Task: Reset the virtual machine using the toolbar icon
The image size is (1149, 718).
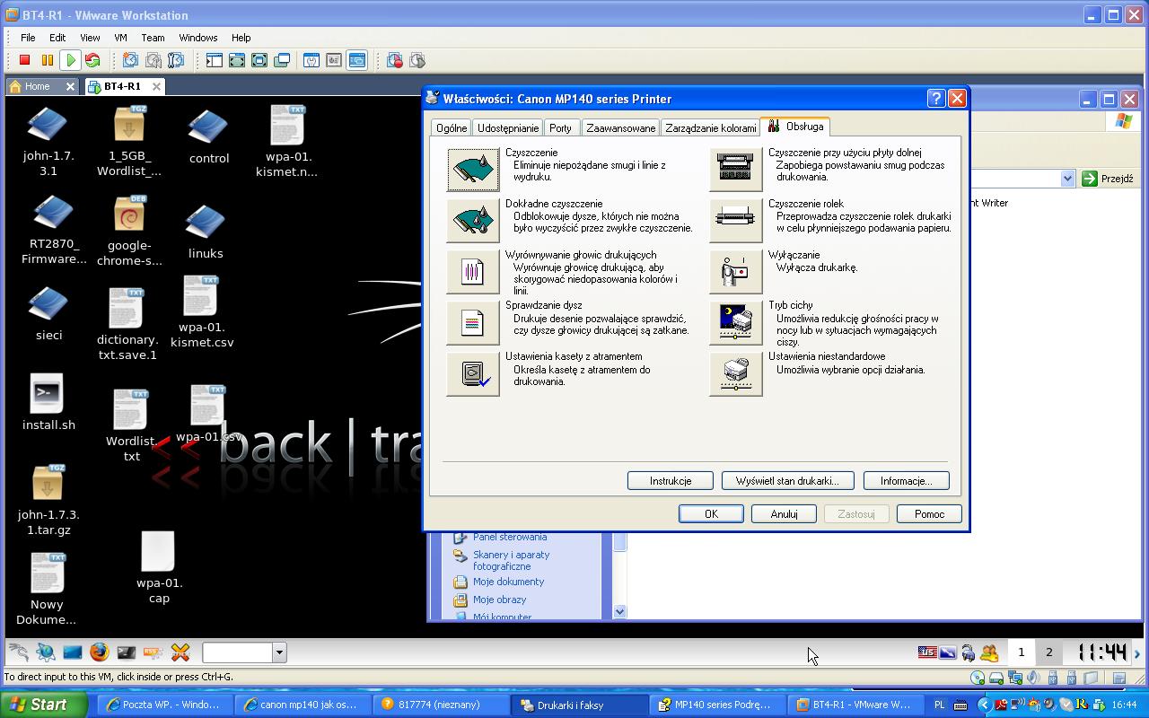Action: click(x=92, y=60)
